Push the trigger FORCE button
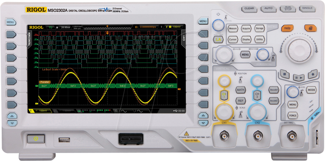Image resolution: width=325 pixels, height=161 pixels. 293,115
